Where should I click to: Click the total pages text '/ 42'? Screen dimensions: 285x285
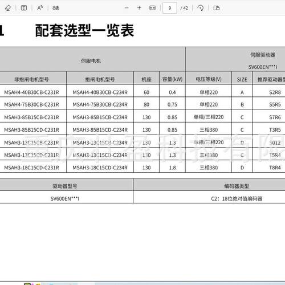184,8
